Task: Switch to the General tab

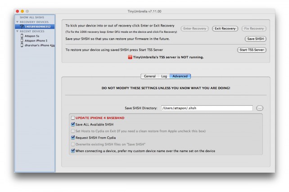Action: (x=149, y=76)
